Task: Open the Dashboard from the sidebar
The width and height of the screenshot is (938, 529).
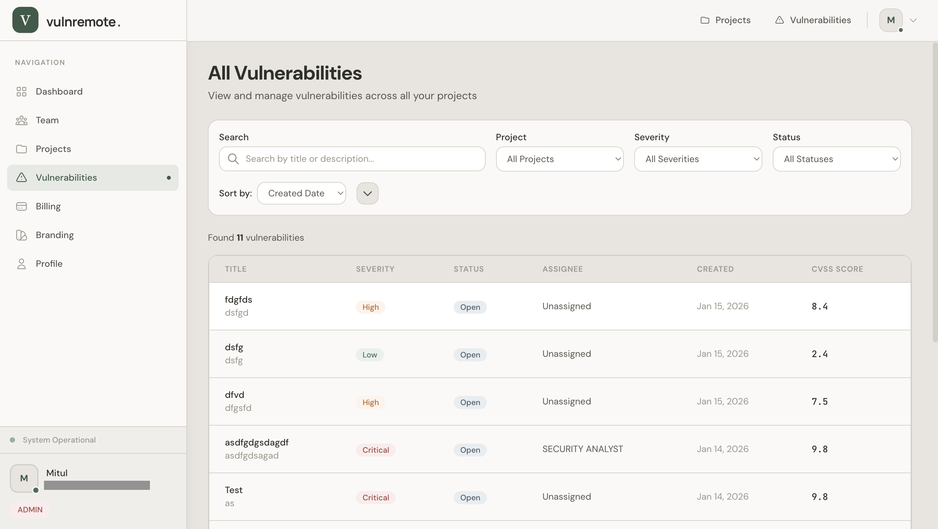Action: click(21, 91)
